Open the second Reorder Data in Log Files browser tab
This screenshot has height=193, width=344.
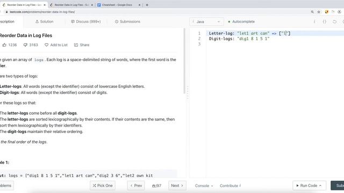(71, 5)
